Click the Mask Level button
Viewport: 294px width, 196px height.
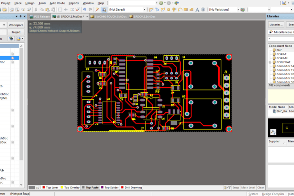point(248,188)
